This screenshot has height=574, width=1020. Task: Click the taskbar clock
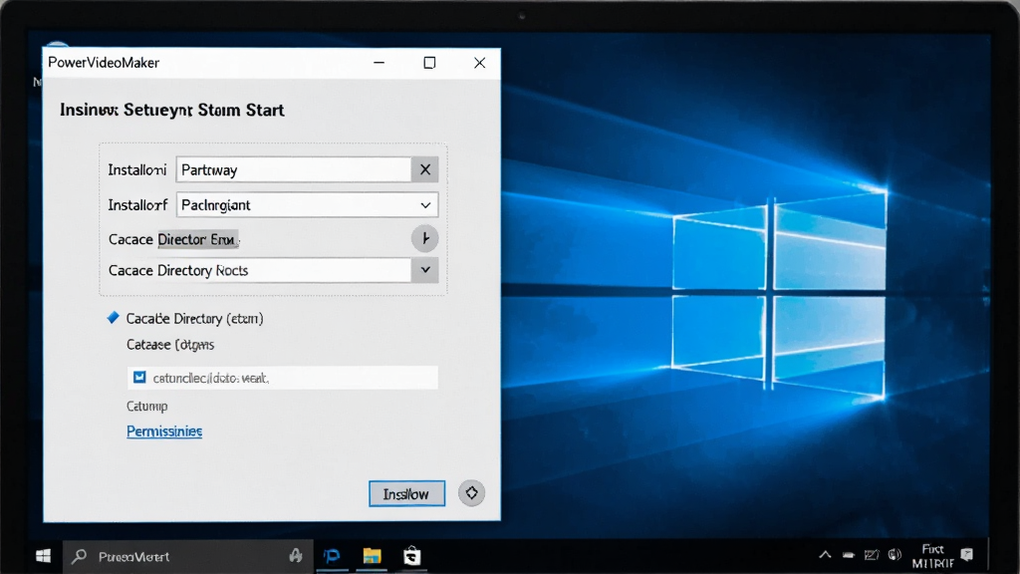[932, 556]
